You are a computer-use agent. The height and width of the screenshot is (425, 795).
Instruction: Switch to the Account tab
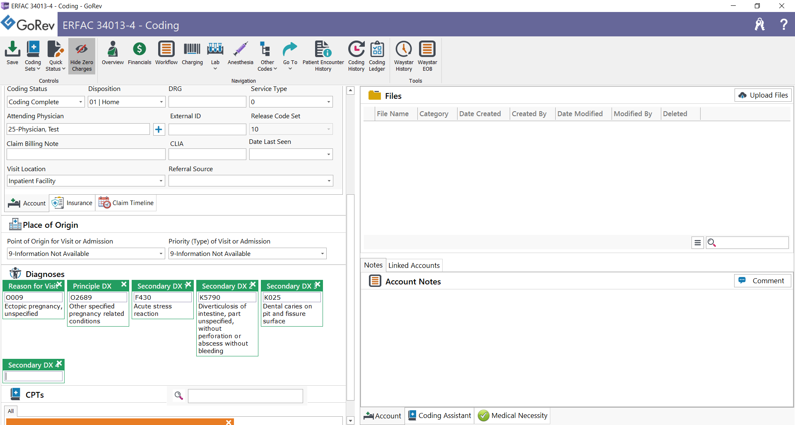pyautogui.click(x=27, y=203)
